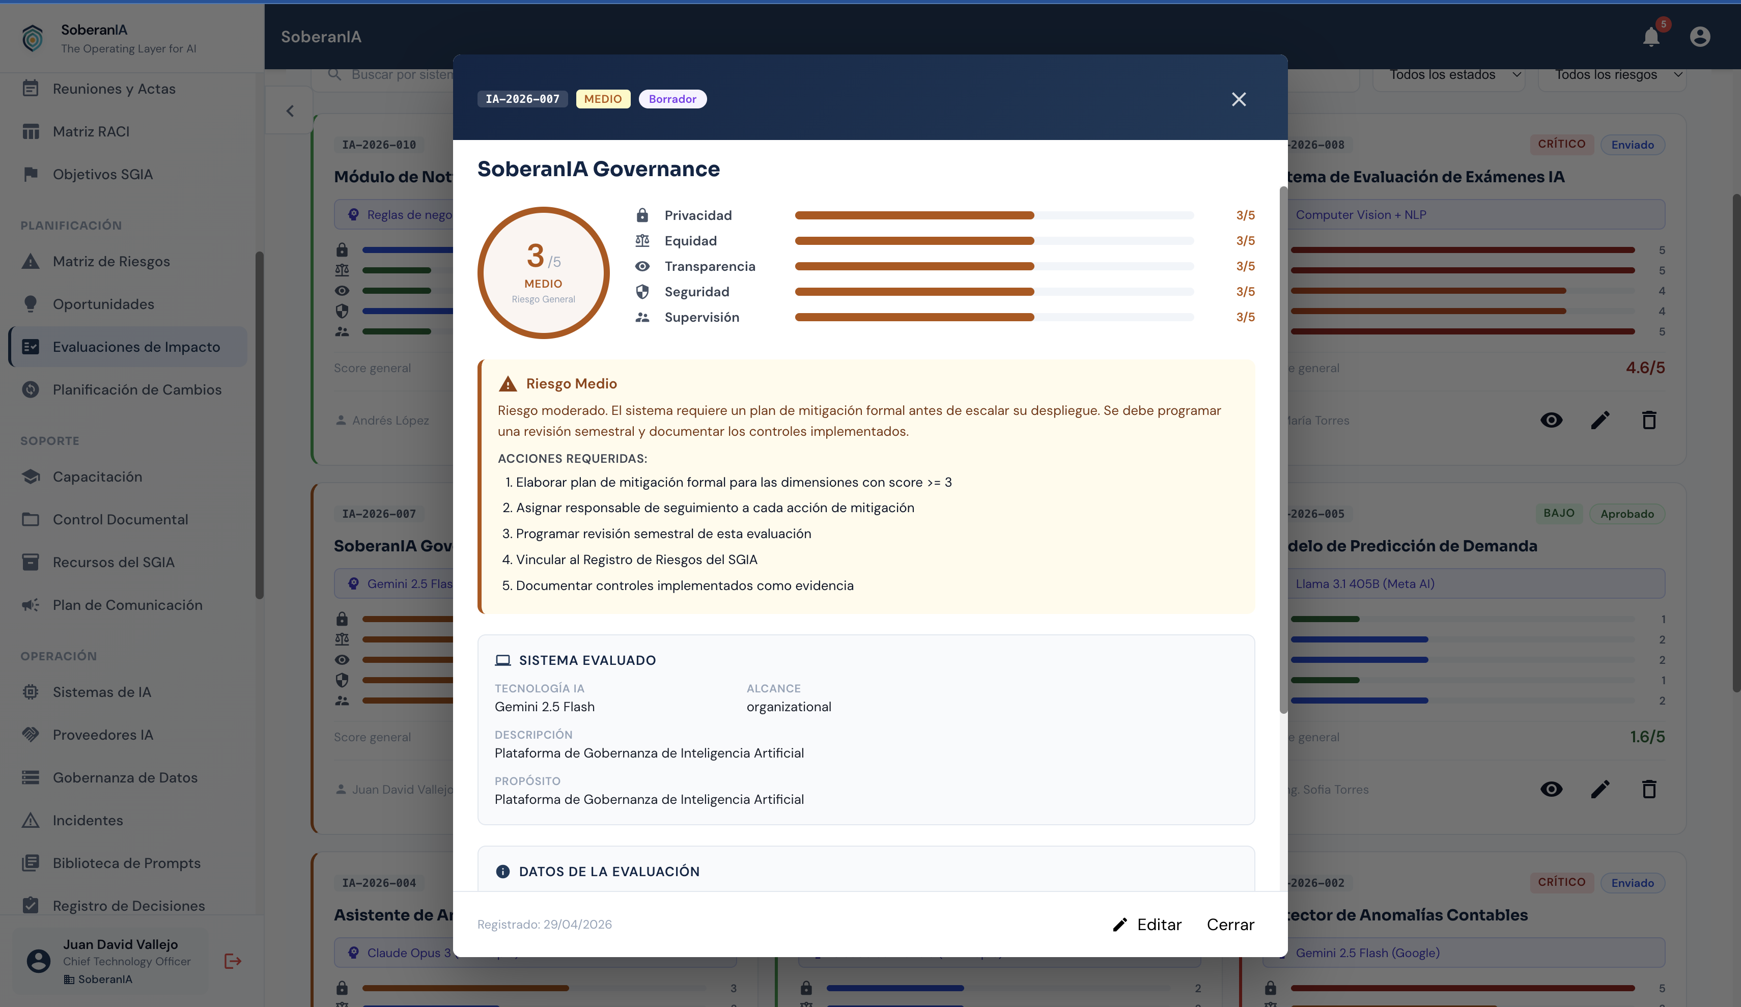Delete the IA-2026-008 evaluation with trash icon
The image size is (1741, 1007).
(1649, 419)
